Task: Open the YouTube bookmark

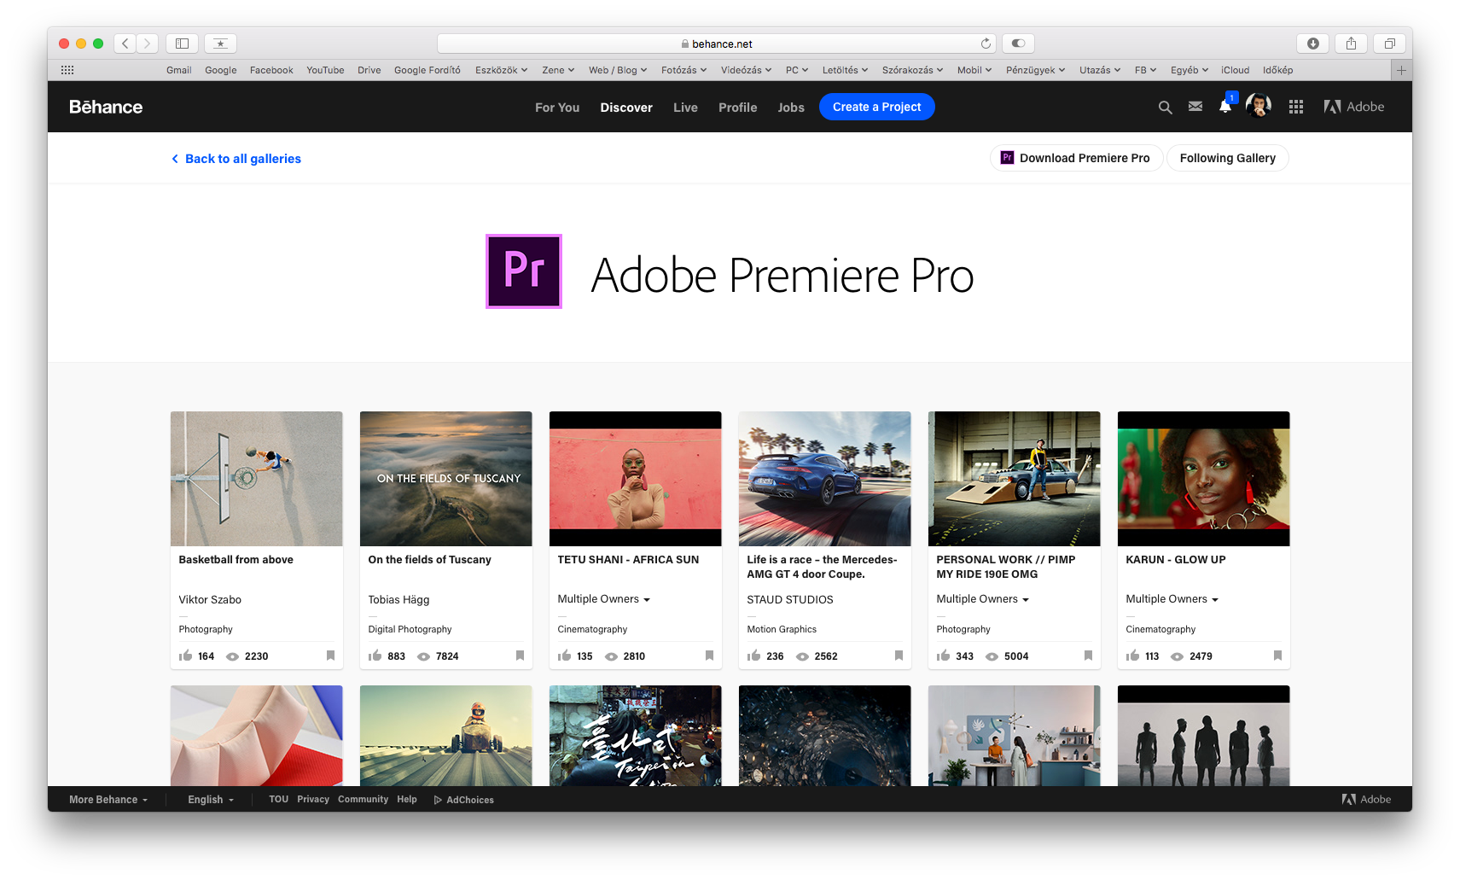Action: point(325,70)
